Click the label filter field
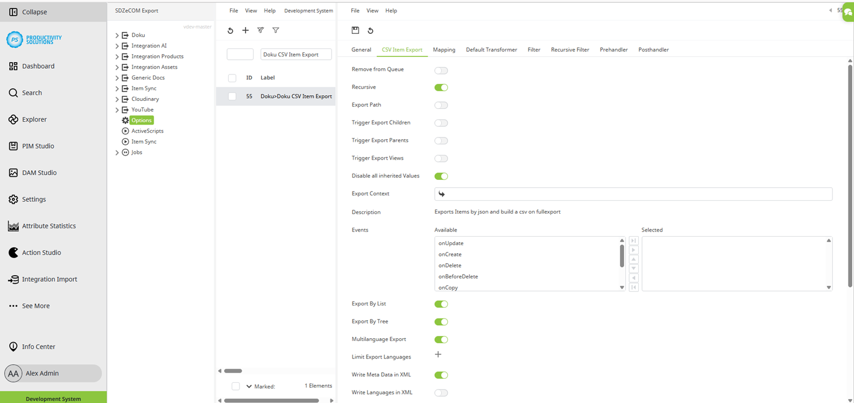 pyautogui.click(x=296, y=55)
